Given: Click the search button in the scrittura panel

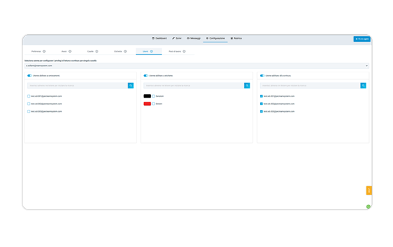Looking at the screenshot, I should tap(363, 85).
